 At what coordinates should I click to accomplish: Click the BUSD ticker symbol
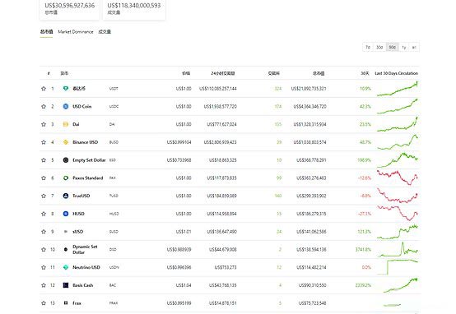pyautogui.click(x=114, y=142)
